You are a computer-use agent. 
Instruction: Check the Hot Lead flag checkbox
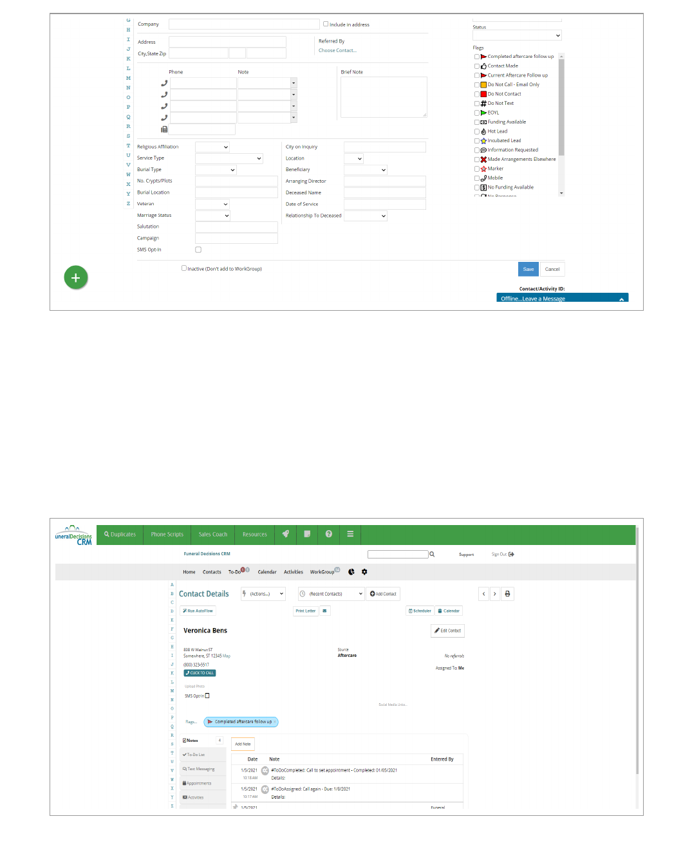(x=477, y=132)
